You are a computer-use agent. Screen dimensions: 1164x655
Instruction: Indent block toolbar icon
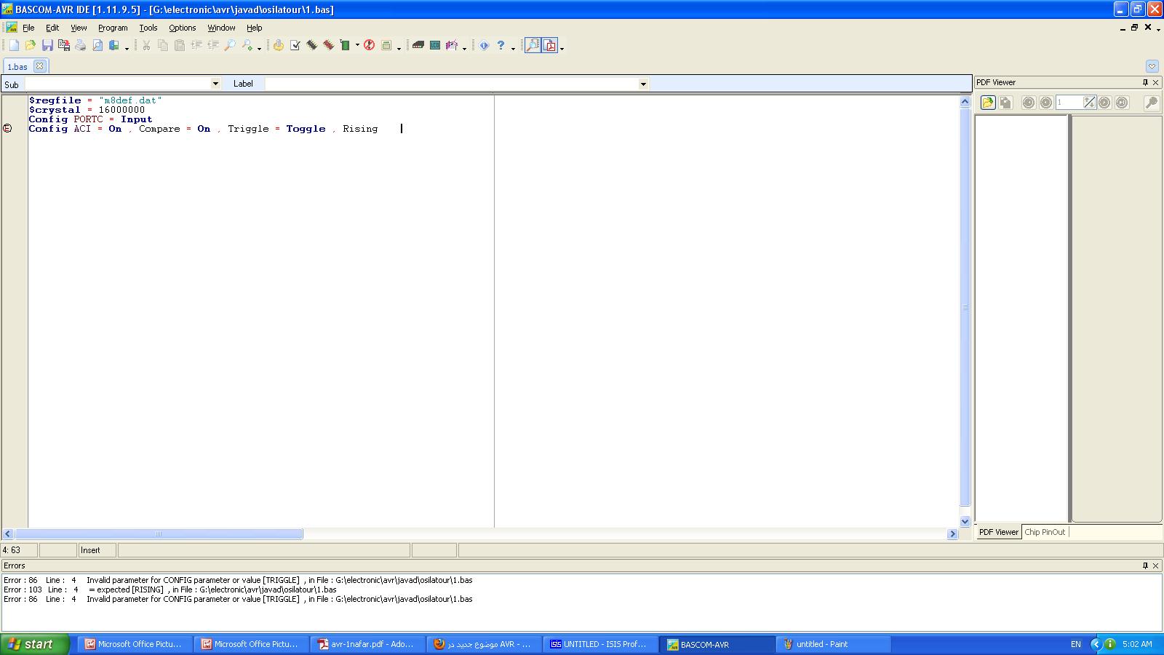click(196, 45)
